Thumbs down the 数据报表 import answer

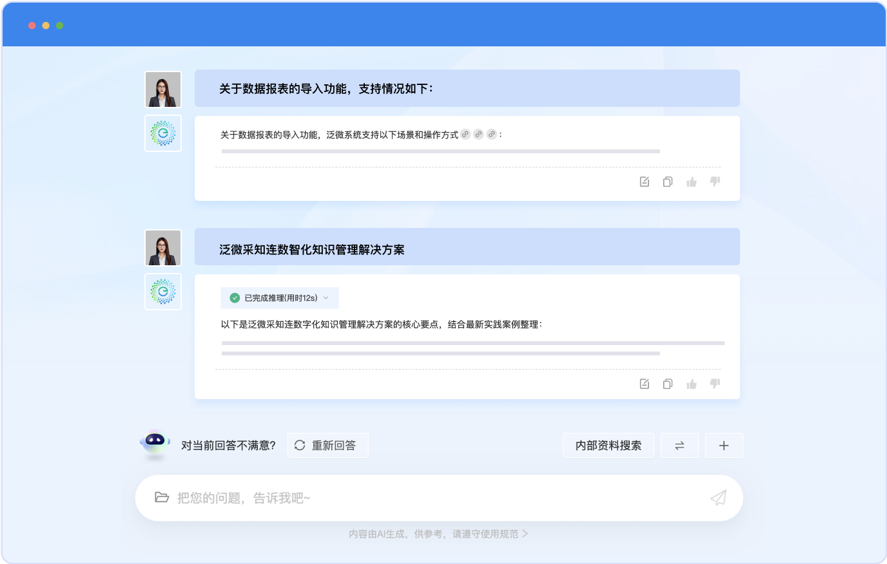coord(715,182)
